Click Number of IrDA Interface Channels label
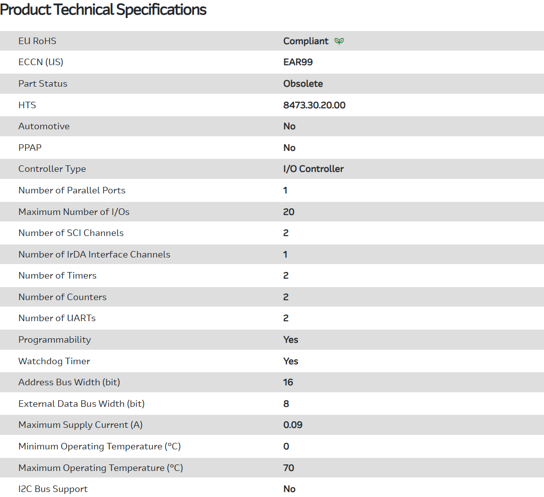Viewport: 544px width, 497px height. [94, 255]
